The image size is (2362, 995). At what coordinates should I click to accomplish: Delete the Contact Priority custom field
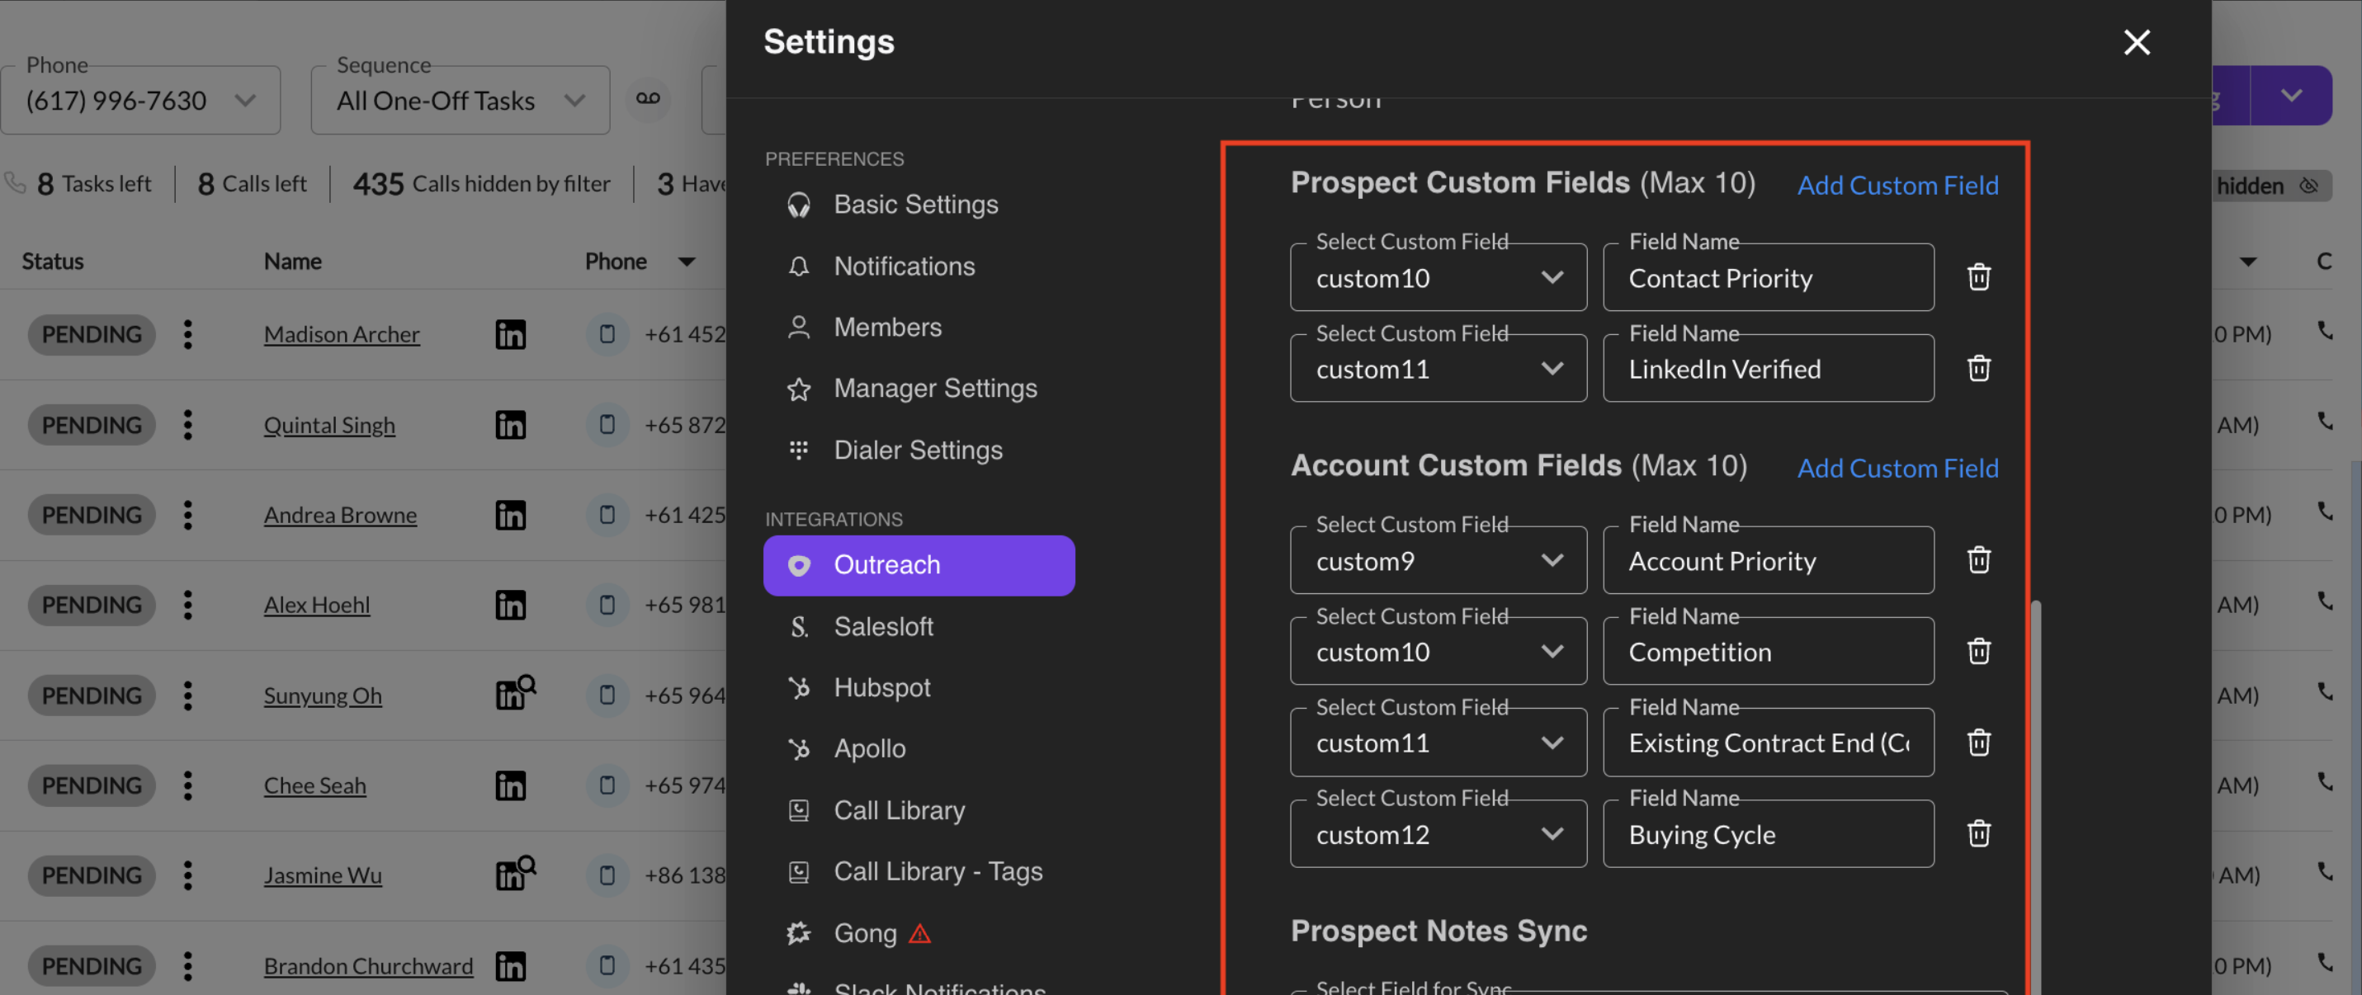click(1979, 277)
